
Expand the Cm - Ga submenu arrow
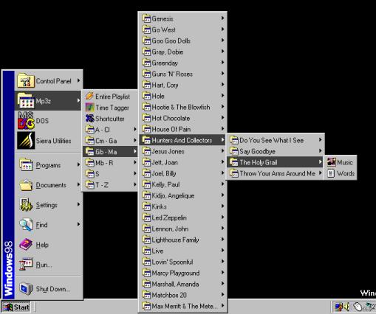135,140
